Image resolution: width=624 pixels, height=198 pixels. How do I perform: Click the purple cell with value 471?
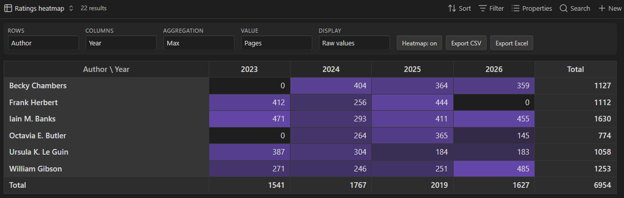[x=250, y=119]
